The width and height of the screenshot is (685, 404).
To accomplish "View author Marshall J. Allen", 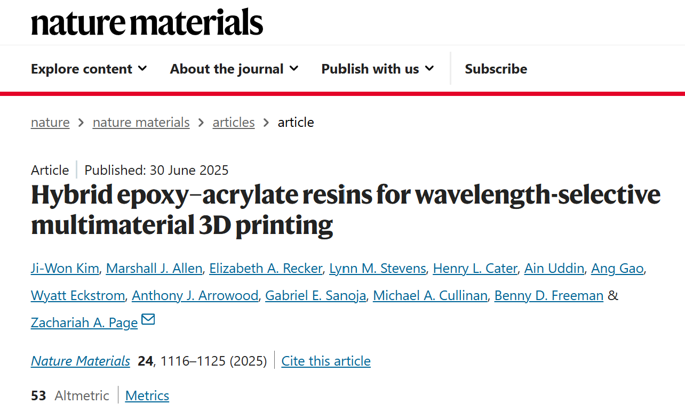I will pyautogui.click(x=154, y=268).
